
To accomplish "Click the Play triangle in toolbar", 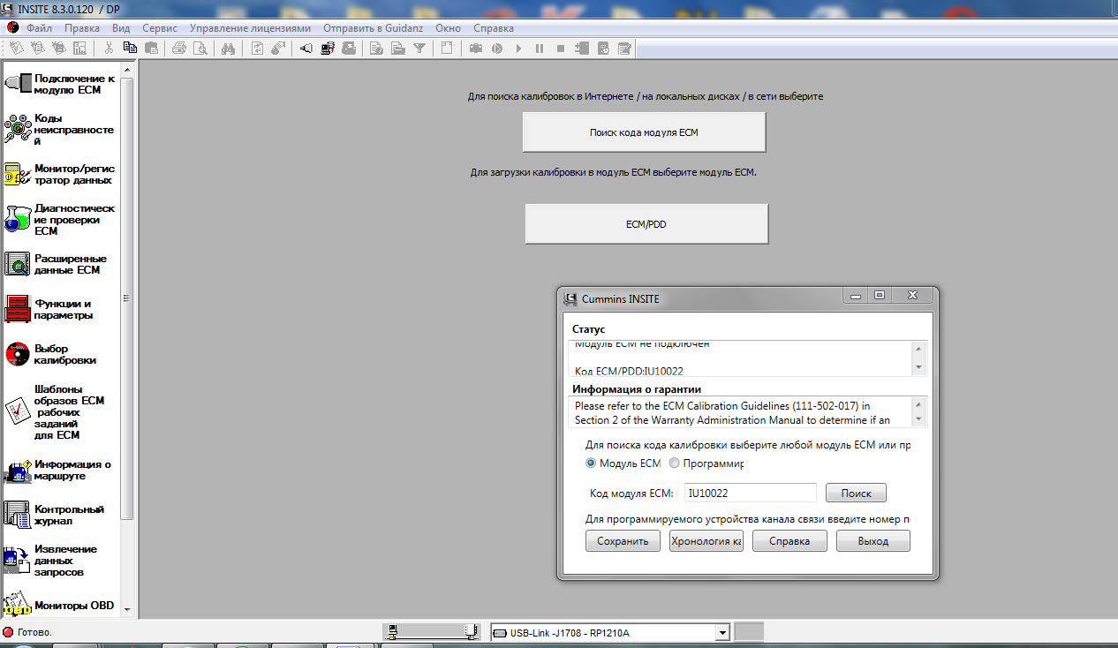I will (518, 49).
